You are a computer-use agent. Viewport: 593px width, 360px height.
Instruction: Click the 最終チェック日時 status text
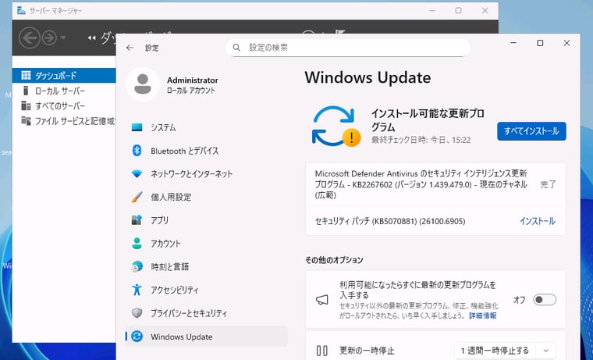[x=421, y=140]
